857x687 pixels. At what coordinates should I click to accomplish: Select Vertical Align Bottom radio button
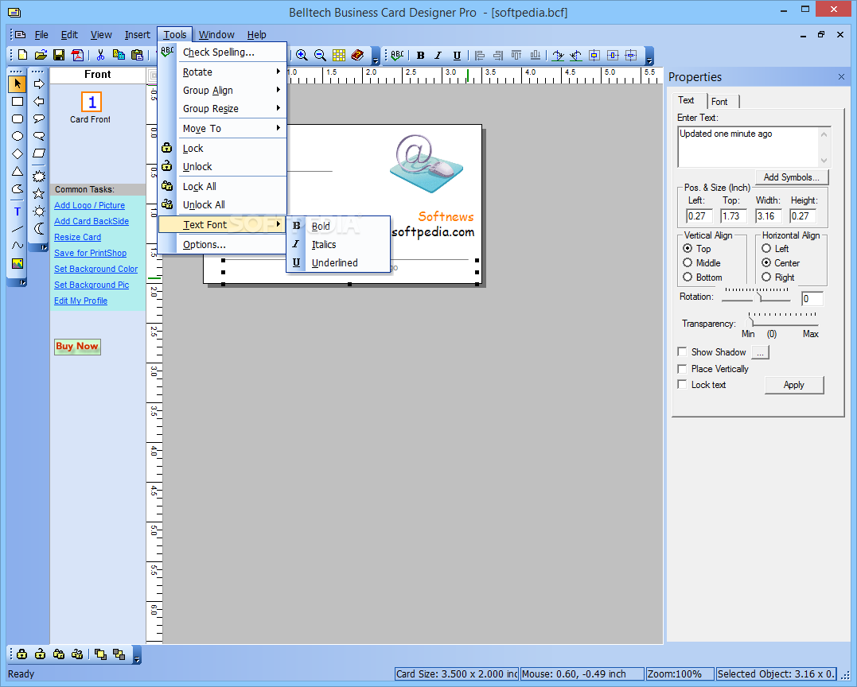point(688,277)
